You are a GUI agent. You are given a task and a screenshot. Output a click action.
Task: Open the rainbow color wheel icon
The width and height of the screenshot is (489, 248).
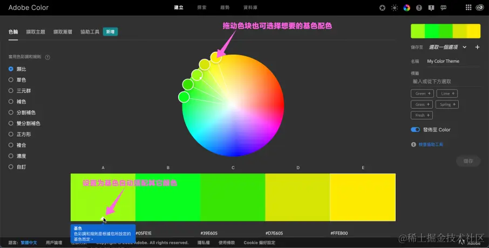click(406, 8)
